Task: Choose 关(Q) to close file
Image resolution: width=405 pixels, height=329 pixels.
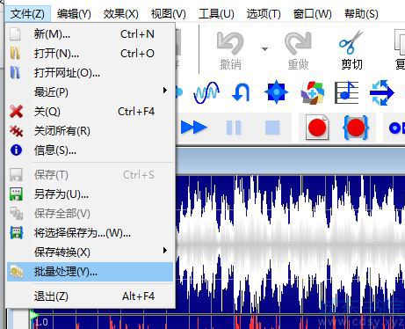Action: pos(90,112)
